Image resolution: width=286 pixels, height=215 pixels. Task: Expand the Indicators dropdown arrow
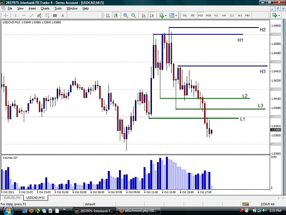coord(166,16)
